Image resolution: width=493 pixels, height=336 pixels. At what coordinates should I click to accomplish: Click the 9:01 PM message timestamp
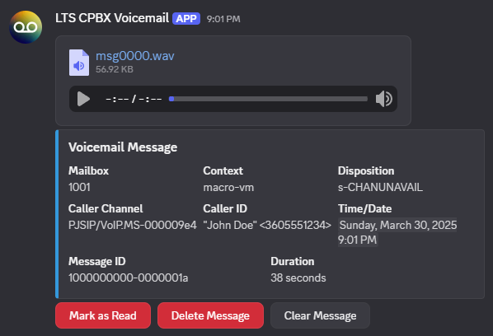[x=223, y=19]
